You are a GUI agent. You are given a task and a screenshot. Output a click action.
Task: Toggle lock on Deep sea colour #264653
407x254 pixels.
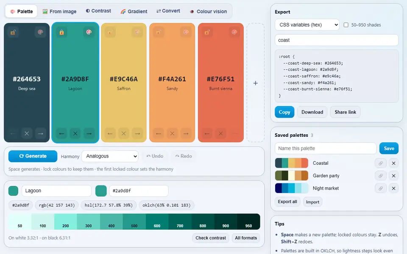[13, 32]
